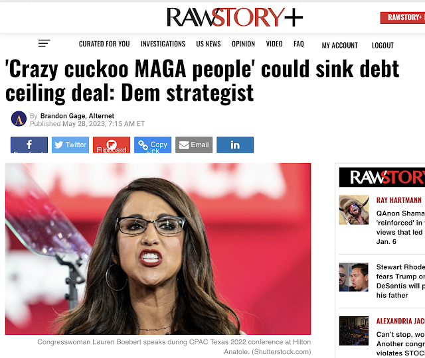The image size is (425, 358).
Task: Open Brandon Gage, Alternet author link
Action: click(77, 116)
